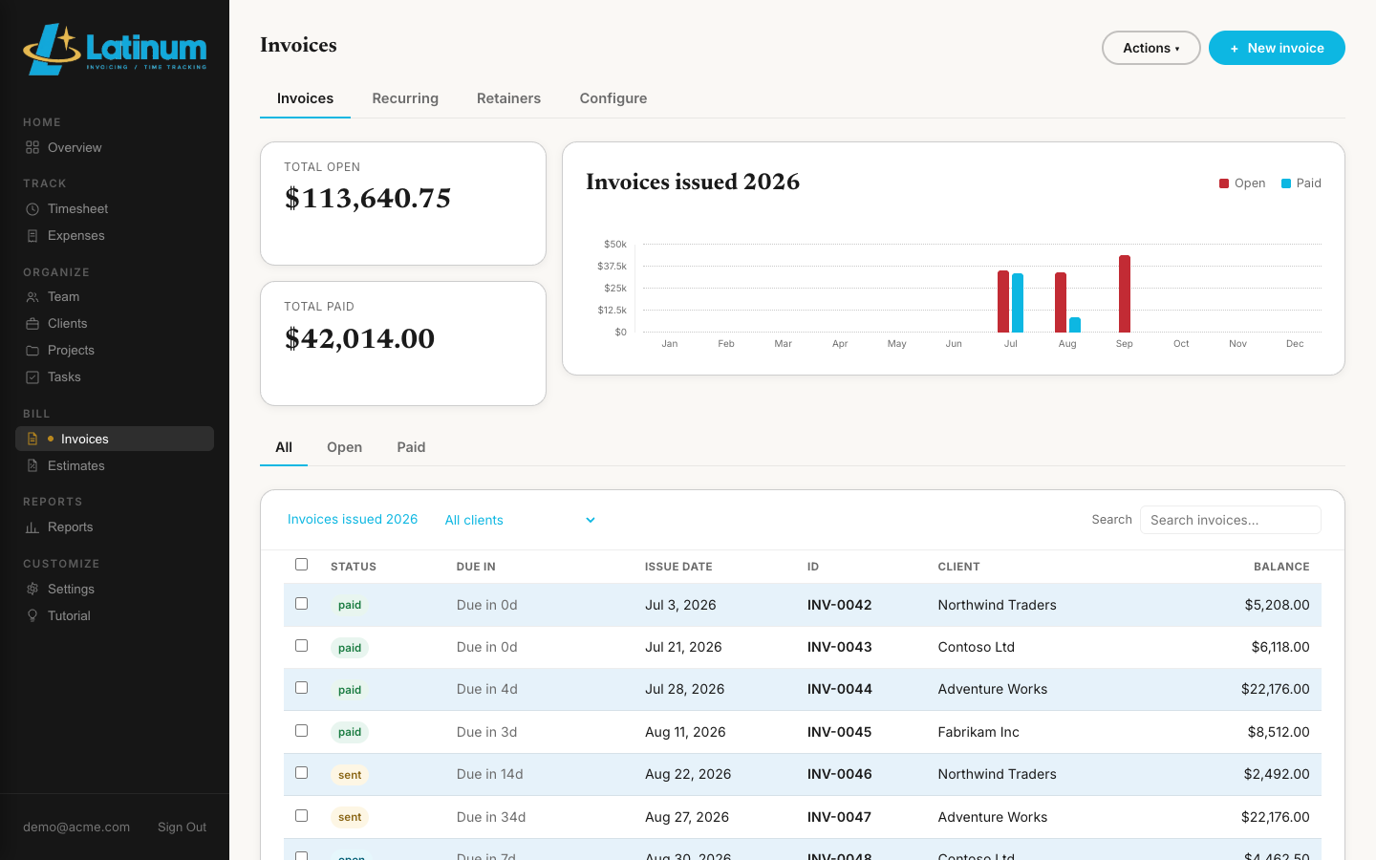Open Team using the people icon
Screen dimensions: 1376x860
point(32,296)
